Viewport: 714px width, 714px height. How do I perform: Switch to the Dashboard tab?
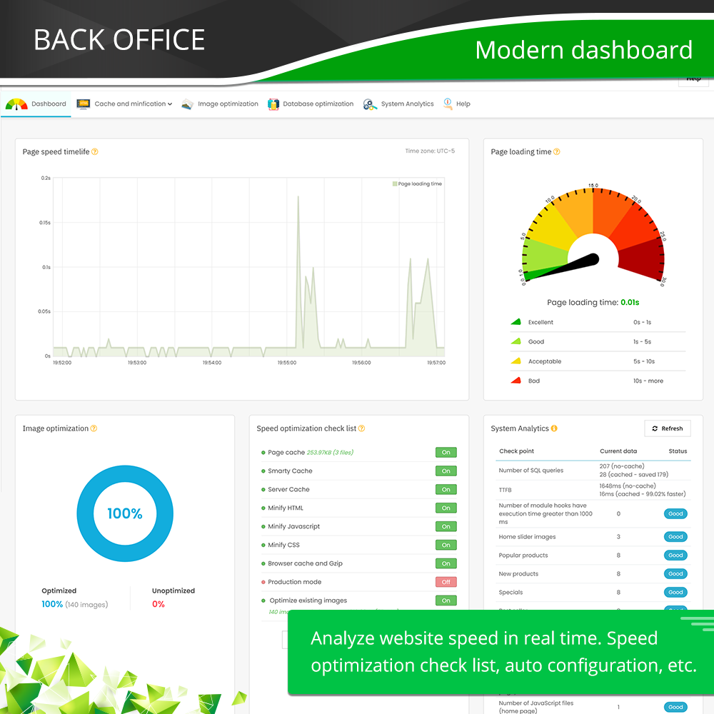49,104
